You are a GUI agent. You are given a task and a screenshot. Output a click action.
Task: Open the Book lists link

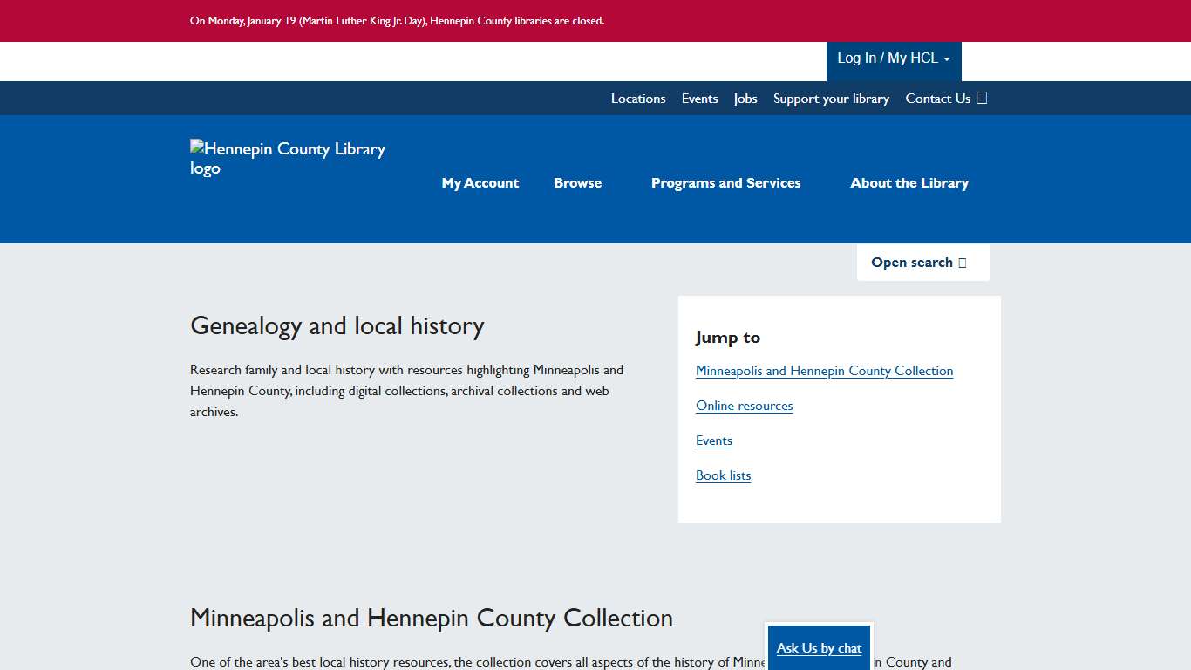723,475
